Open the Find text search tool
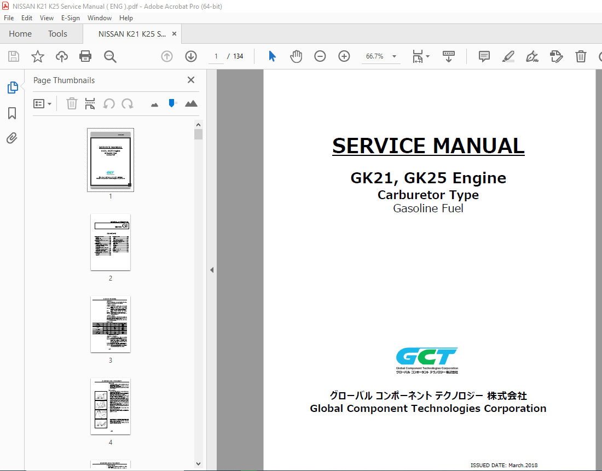This screenshot has width=602, height=471. click(x=110, y=56)
